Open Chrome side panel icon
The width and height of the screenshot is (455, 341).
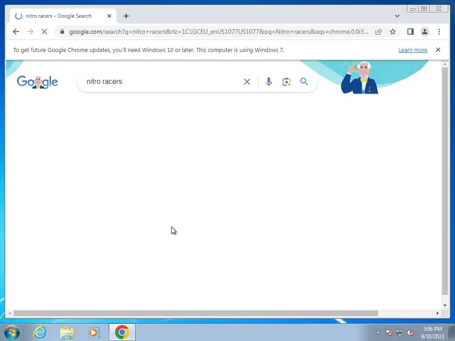(x=410, y=32)
